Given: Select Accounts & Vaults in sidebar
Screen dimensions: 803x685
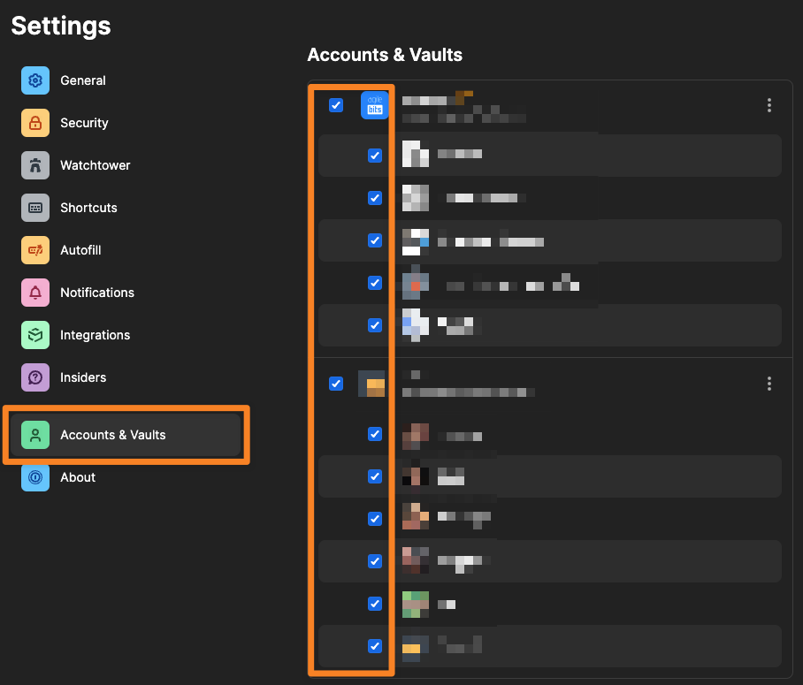Looking at the screenshot, I should coord(112,435).
